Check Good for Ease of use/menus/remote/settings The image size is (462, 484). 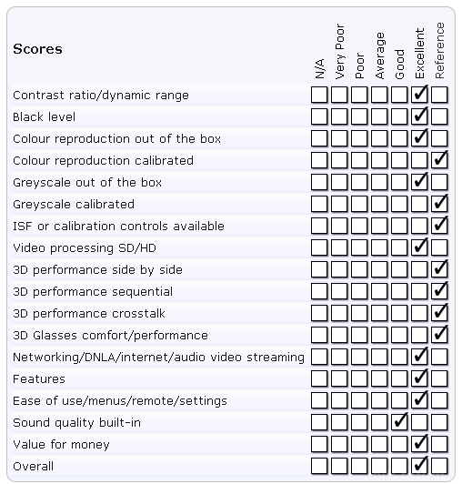click(399, 400)
